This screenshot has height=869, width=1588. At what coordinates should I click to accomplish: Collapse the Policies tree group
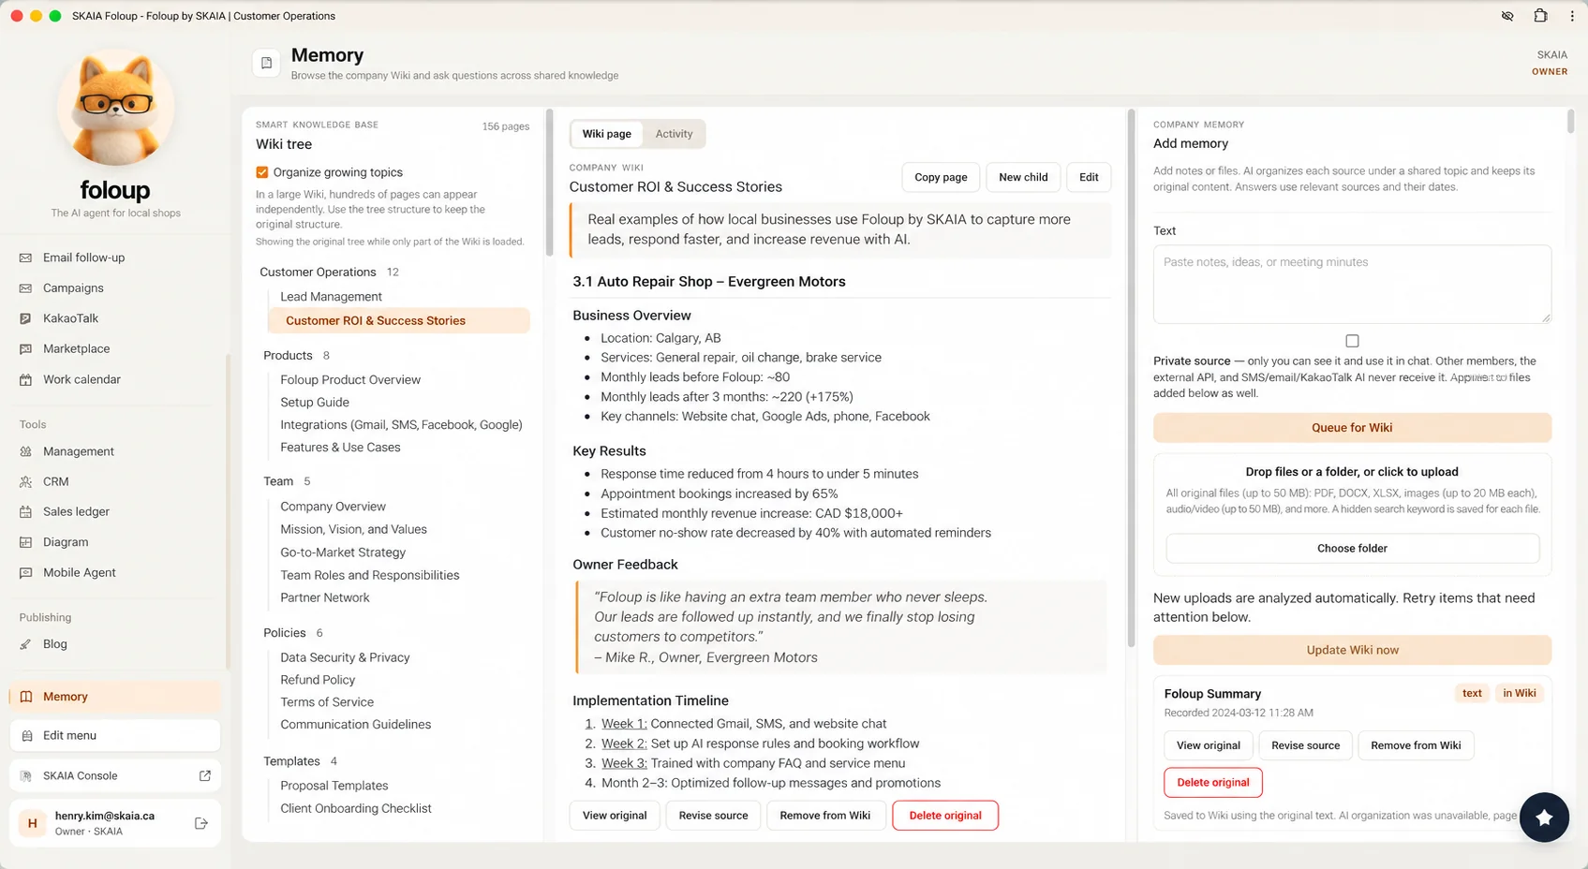[x=285, y=633]
